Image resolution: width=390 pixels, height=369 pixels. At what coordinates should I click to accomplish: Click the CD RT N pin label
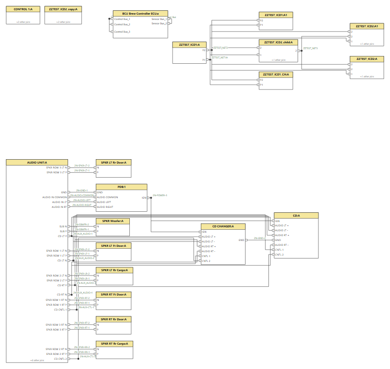click(62, 295)
